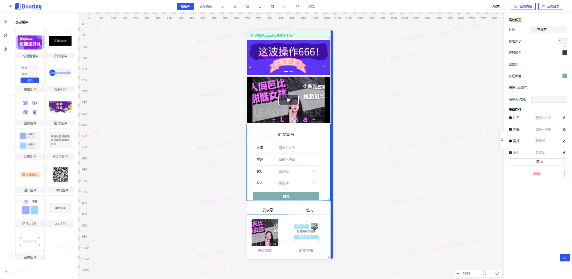Open the h5模式 dropdown
572x279 pixels.
pos(495,6)
